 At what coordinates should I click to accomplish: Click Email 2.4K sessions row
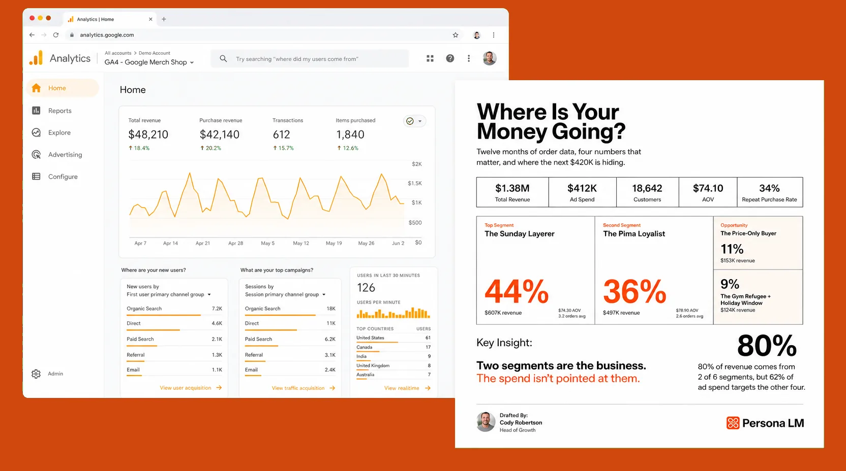coord(290,371)
